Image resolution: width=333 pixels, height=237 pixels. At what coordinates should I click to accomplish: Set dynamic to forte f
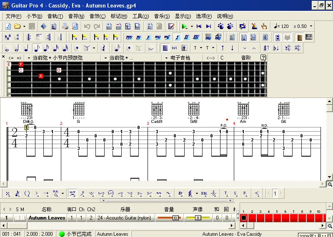[177, 37]
